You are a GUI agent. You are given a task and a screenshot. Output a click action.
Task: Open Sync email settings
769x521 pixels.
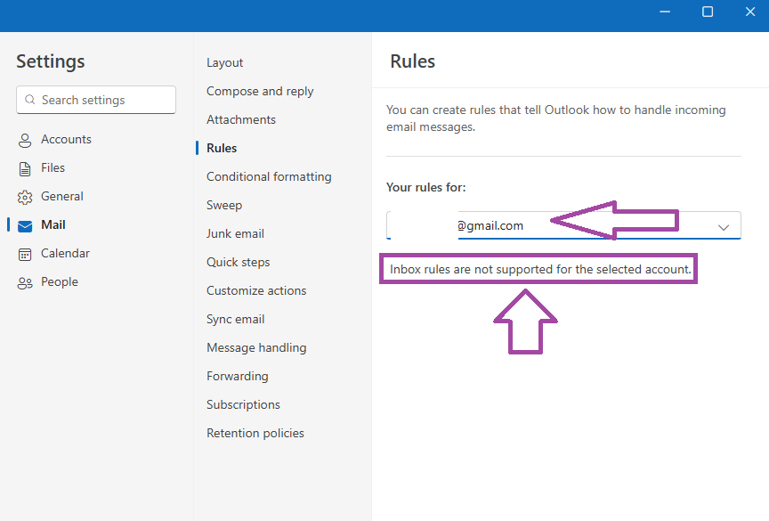coord(235,319)
